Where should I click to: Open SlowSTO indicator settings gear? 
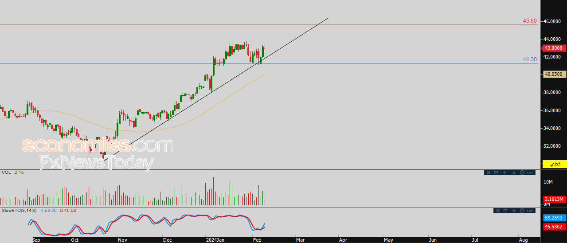(x=522, y=211)
